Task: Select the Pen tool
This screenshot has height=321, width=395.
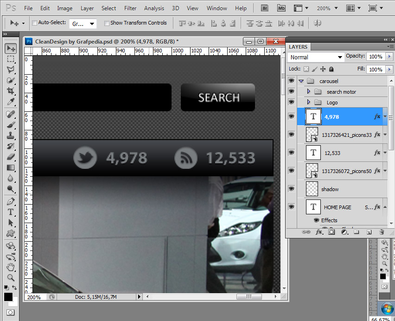Action: [11, 201]
